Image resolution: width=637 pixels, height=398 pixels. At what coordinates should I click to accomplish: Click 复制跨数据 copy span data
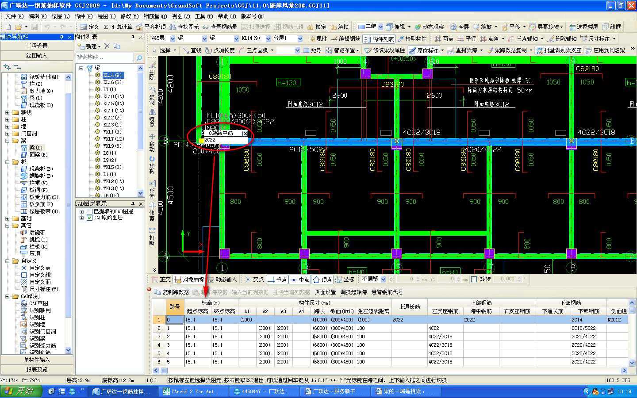tap(172, 292)
